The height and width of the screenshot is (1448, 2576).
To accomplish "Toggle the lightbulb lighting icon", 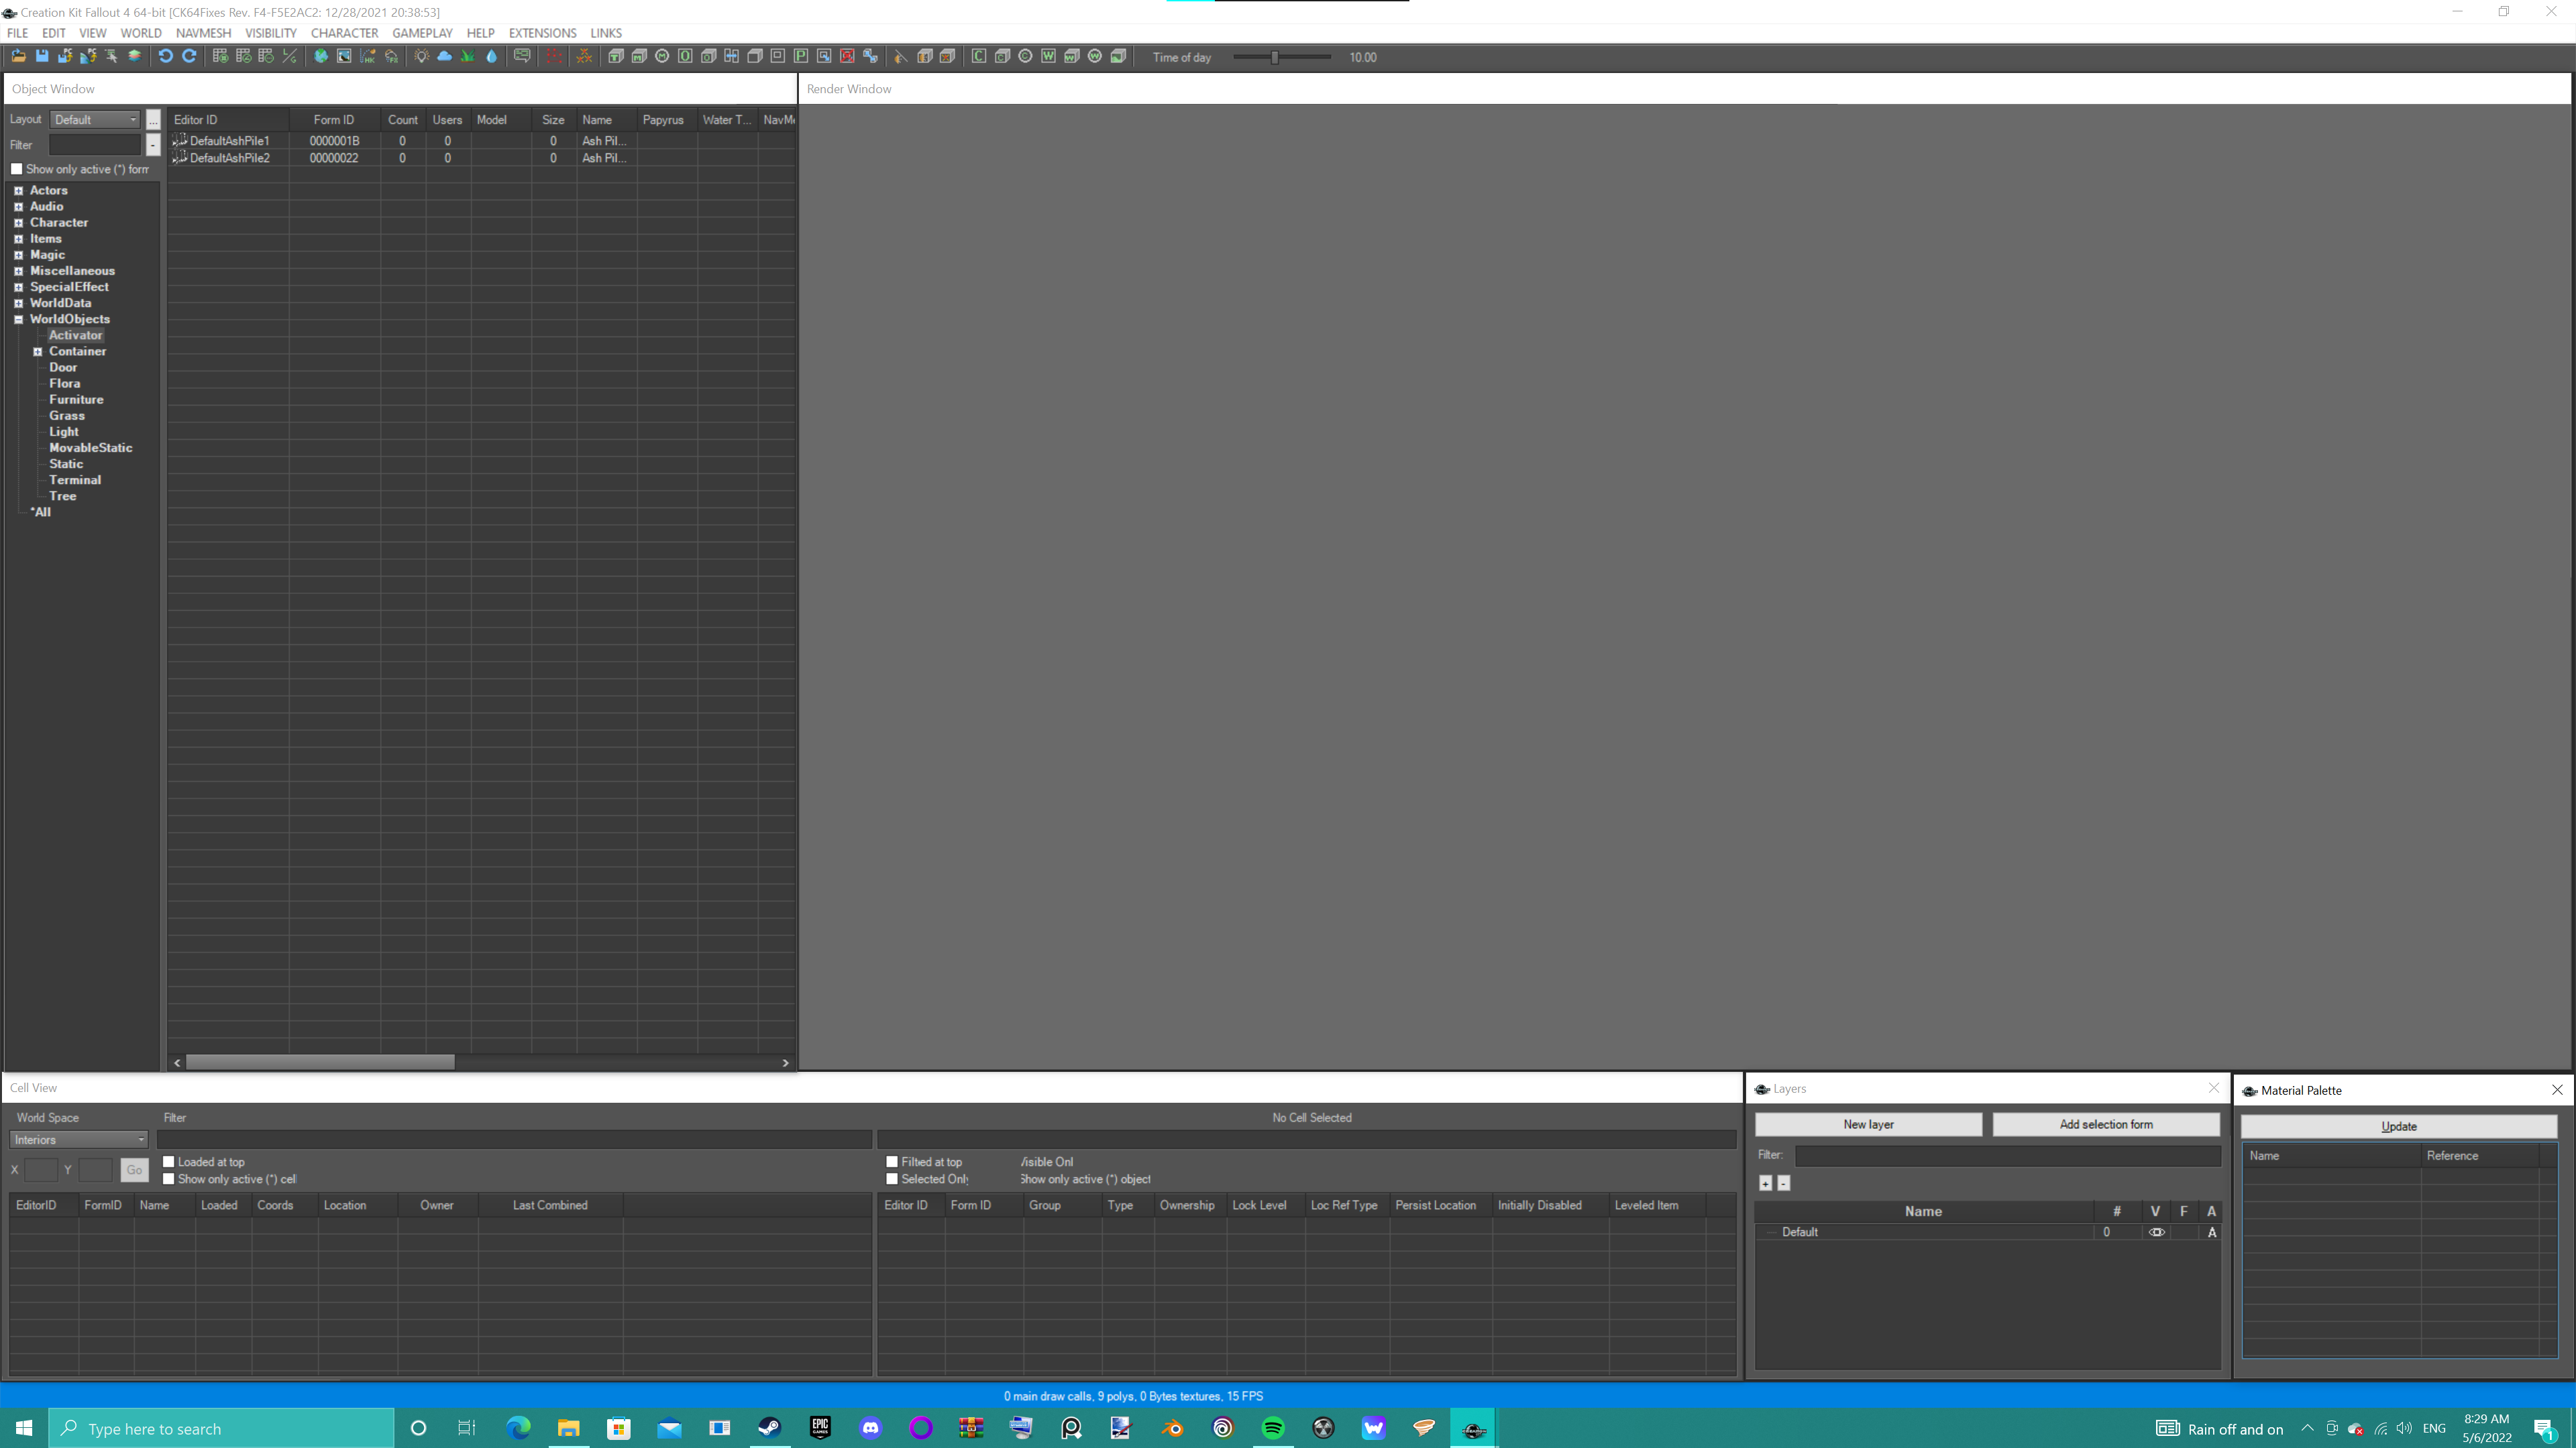I will click(x=422, y=57).
